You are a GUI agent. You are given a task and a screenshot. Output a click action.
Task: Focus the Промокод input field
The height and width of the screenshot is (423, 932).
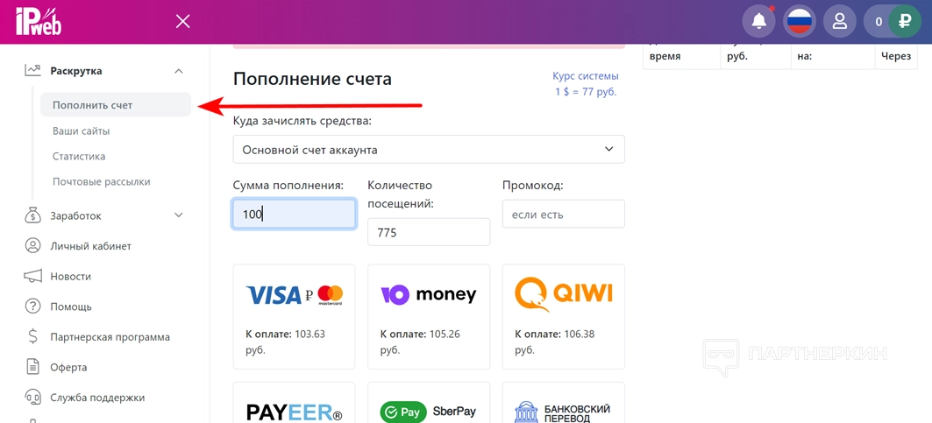tap(563, 214)
